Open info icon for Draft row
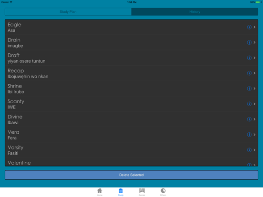 (249, 58)
